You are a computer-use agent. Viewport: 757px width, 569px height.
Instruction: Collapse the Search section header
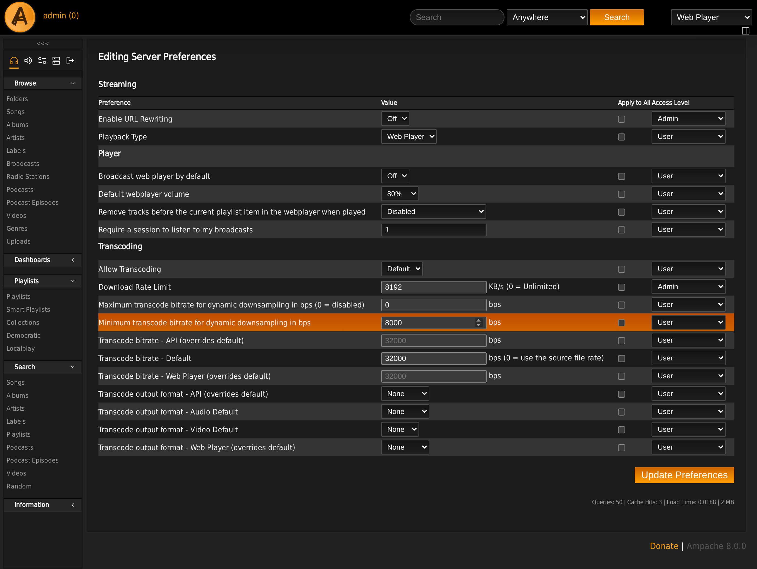[43, 367]
